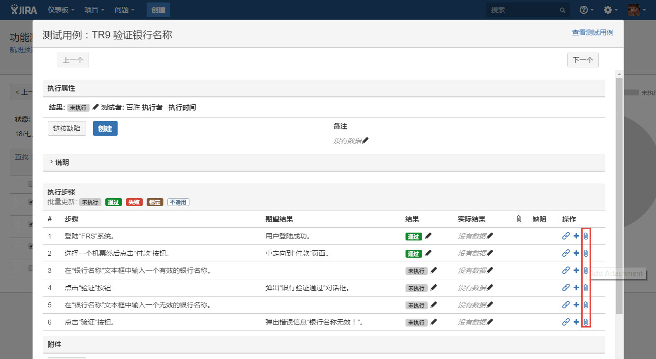Open 查看测试用例 link
Viewport: 656px width, 359px height.
[593, 32]
